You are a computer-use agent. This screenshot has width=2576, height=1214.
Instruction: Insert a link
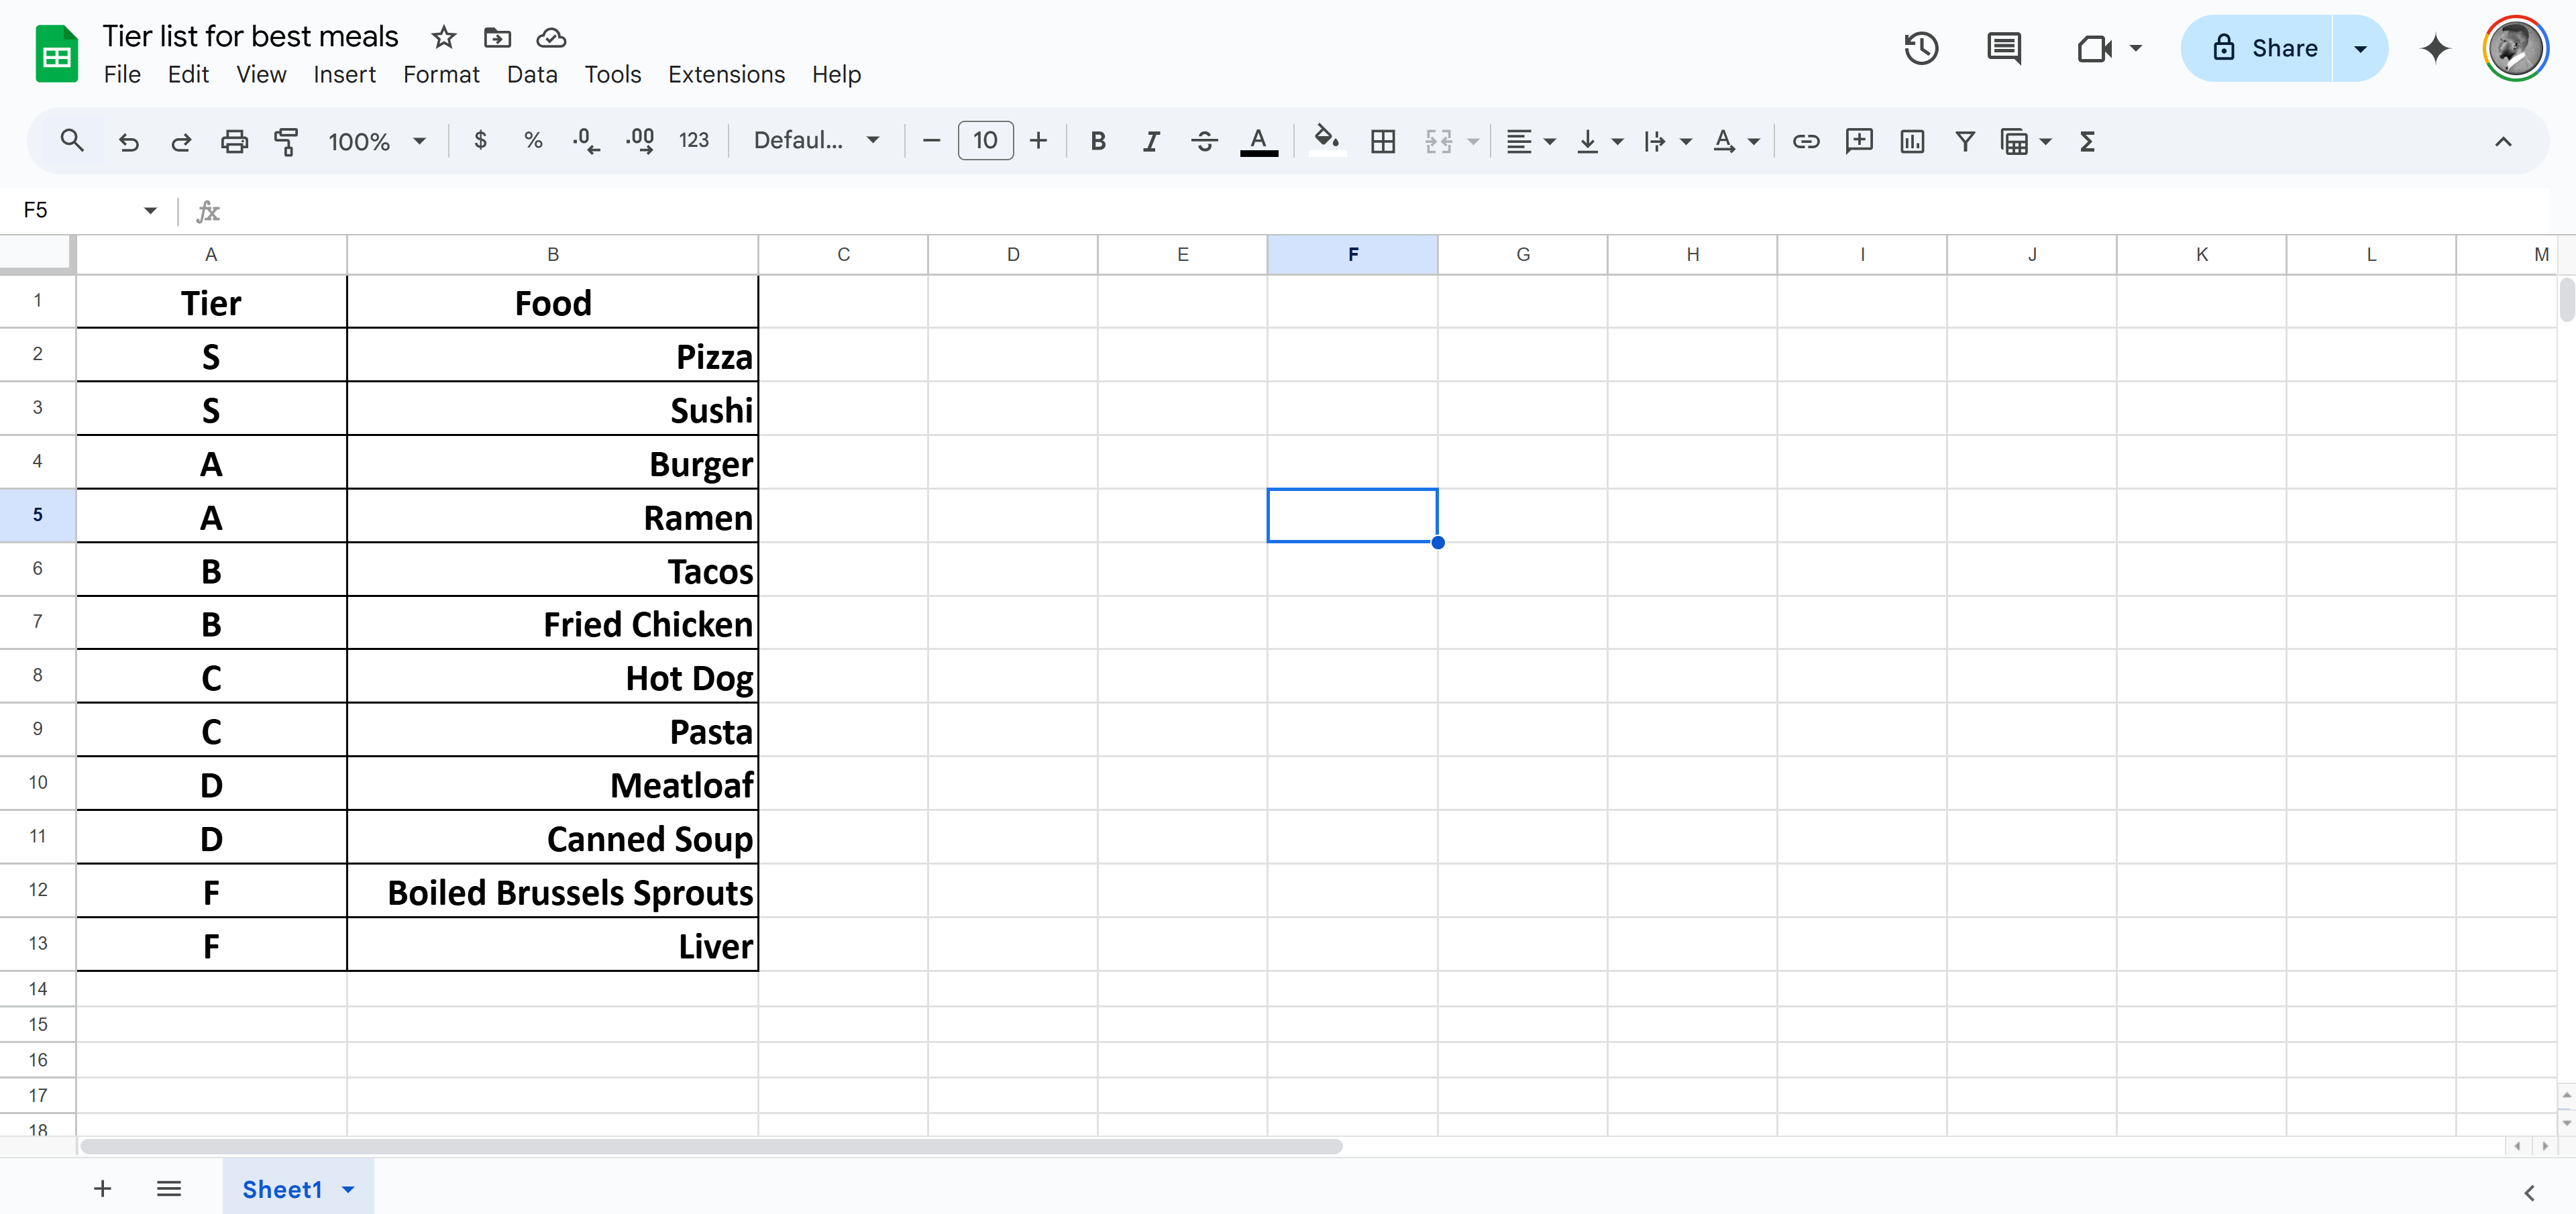pos(1806,141)
